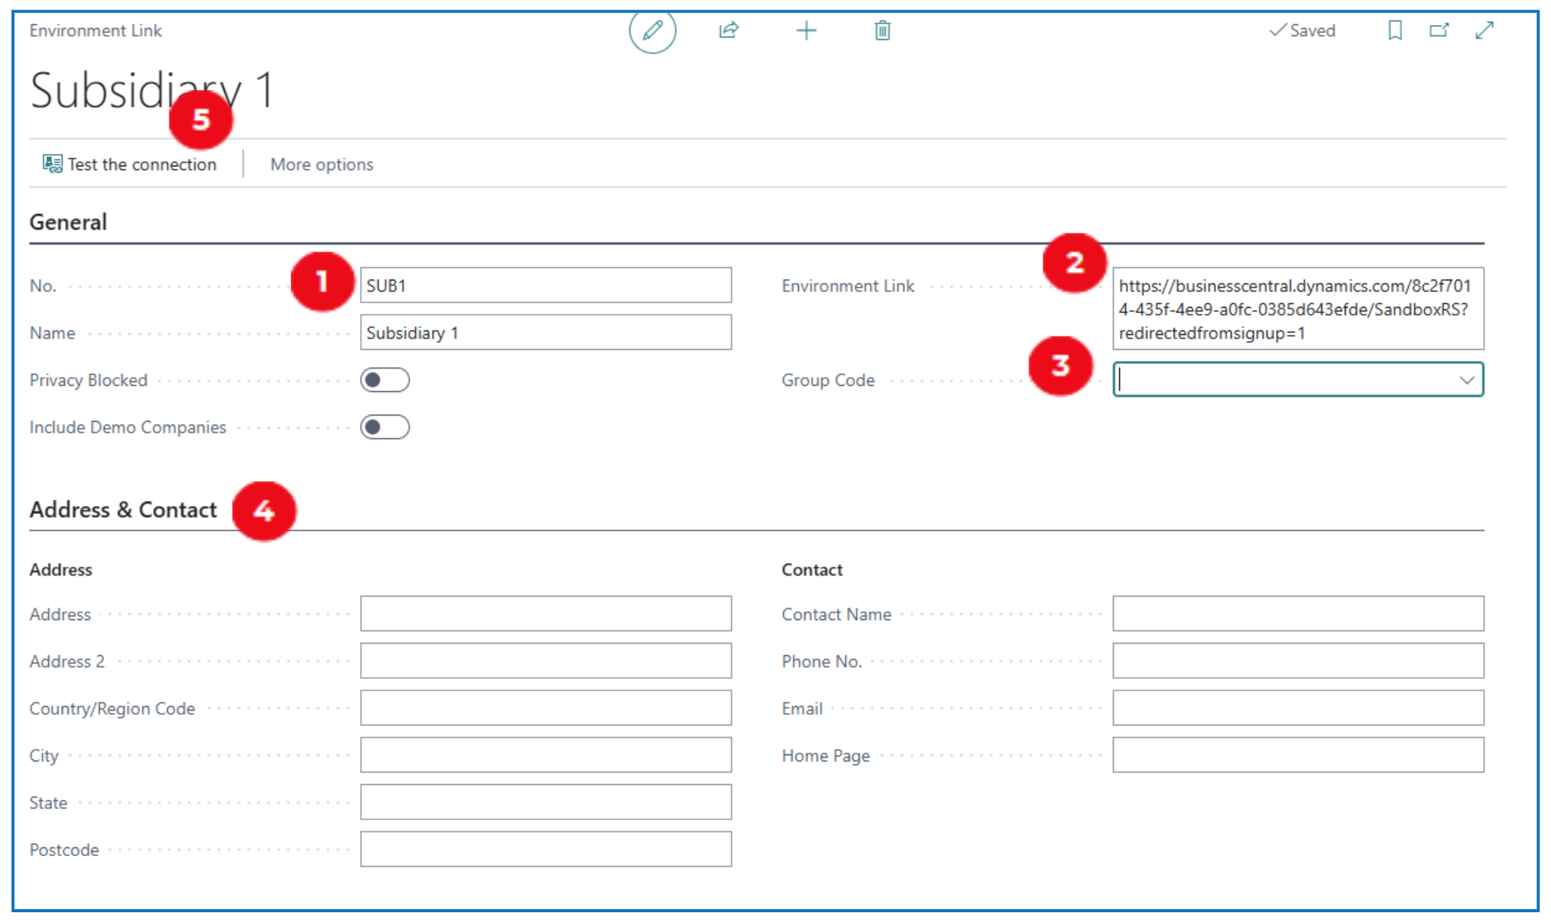Click the trash delete icon

point(882,31)
